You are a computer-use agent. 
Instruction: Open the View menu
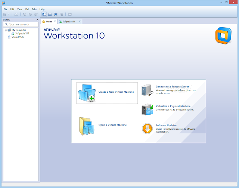19,9
